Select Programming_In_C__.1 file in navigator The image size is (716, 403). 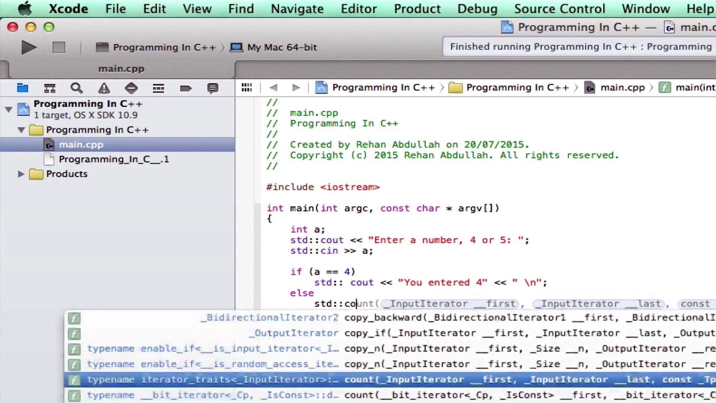114,159
